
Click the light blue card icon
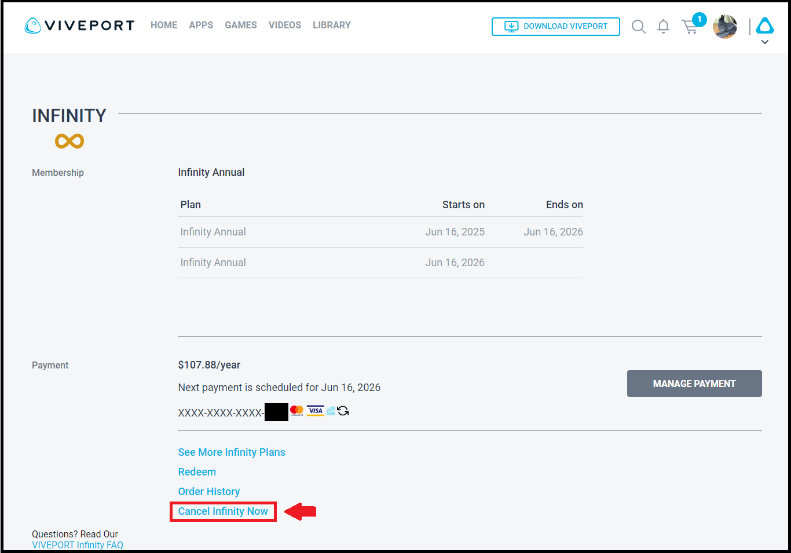pos(331,411)
